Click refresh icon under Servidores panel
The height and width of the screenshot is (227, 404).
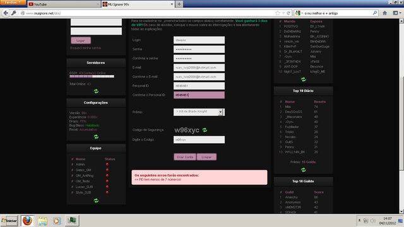click(x=96, y=91)
